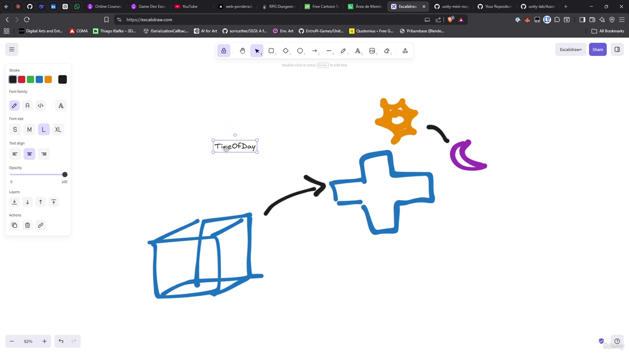Switch to the Game Dev browser tab
This screenshot has width=629, height=353.
(149, 6)
